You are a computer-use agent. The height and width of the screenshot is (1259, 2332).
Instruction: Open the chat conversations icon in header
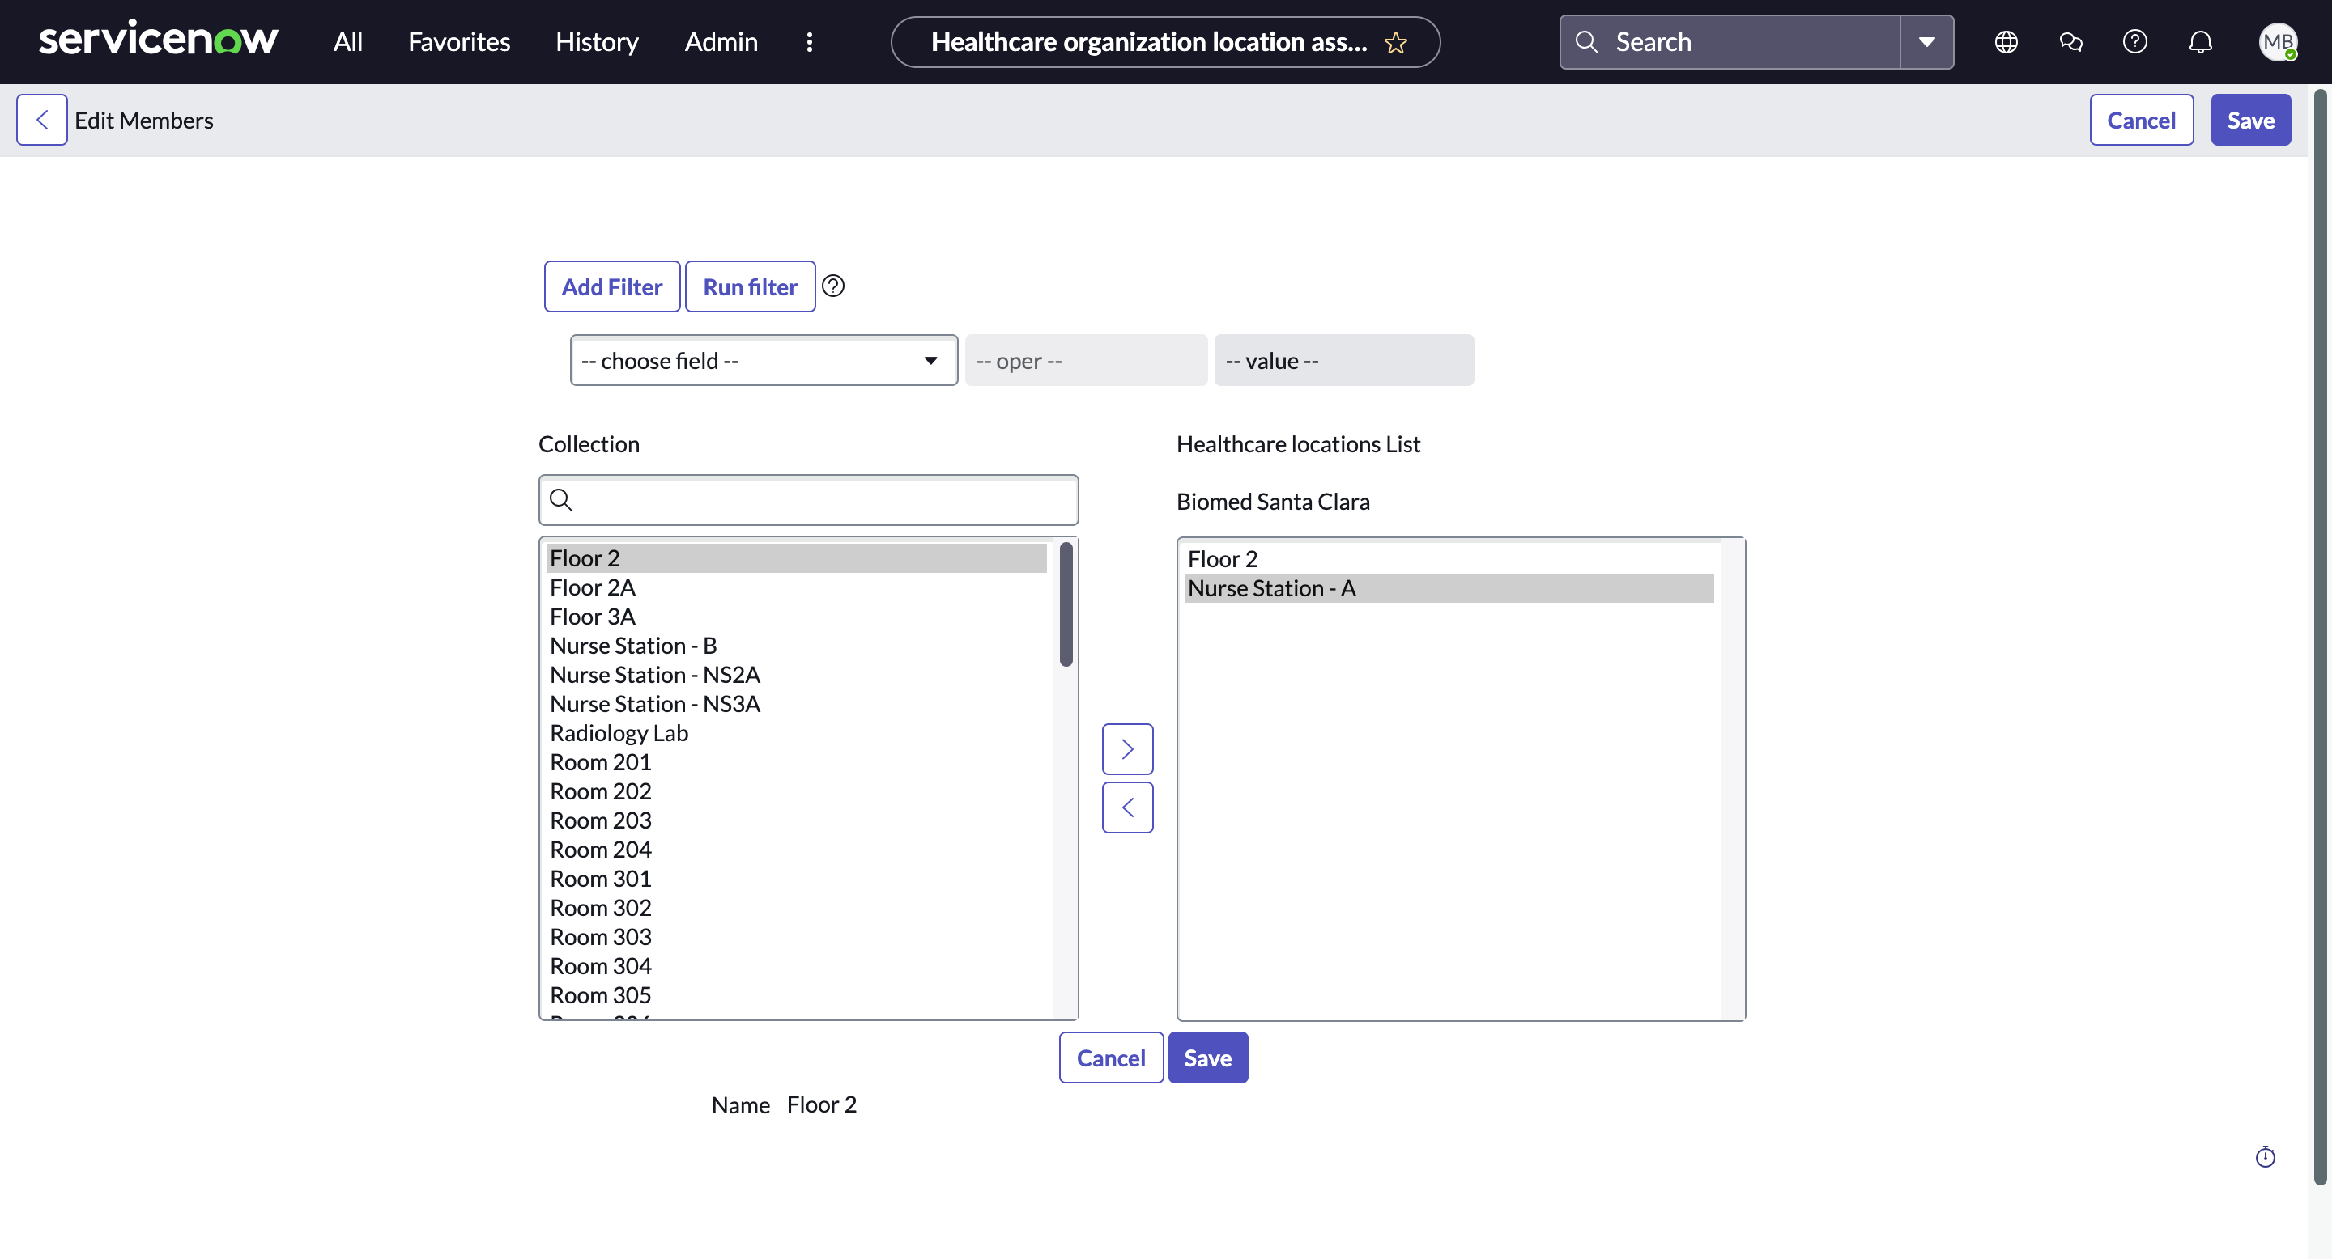pyautogui.click(x=2070, y=41)
